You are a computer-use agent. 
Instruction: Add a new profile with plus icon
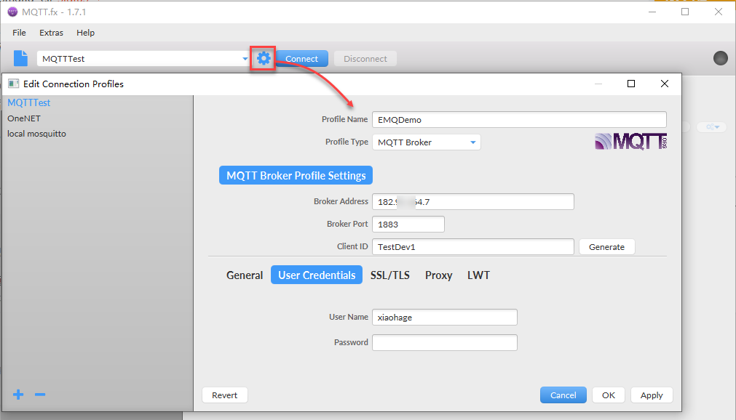(18, 395)
